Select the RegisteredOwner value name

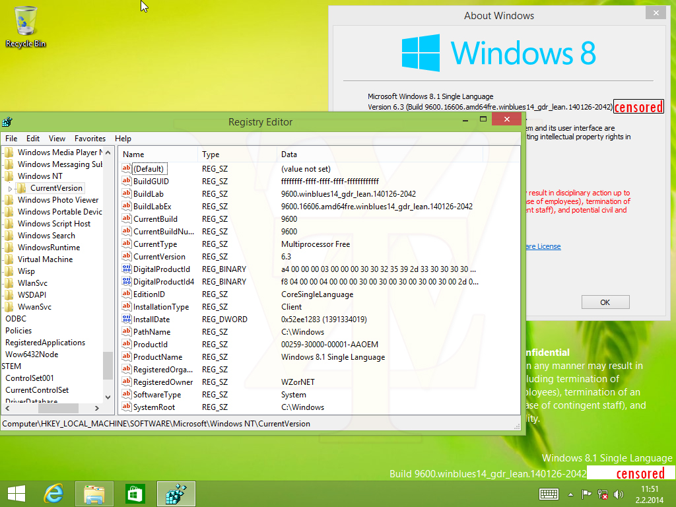[163, 382]
